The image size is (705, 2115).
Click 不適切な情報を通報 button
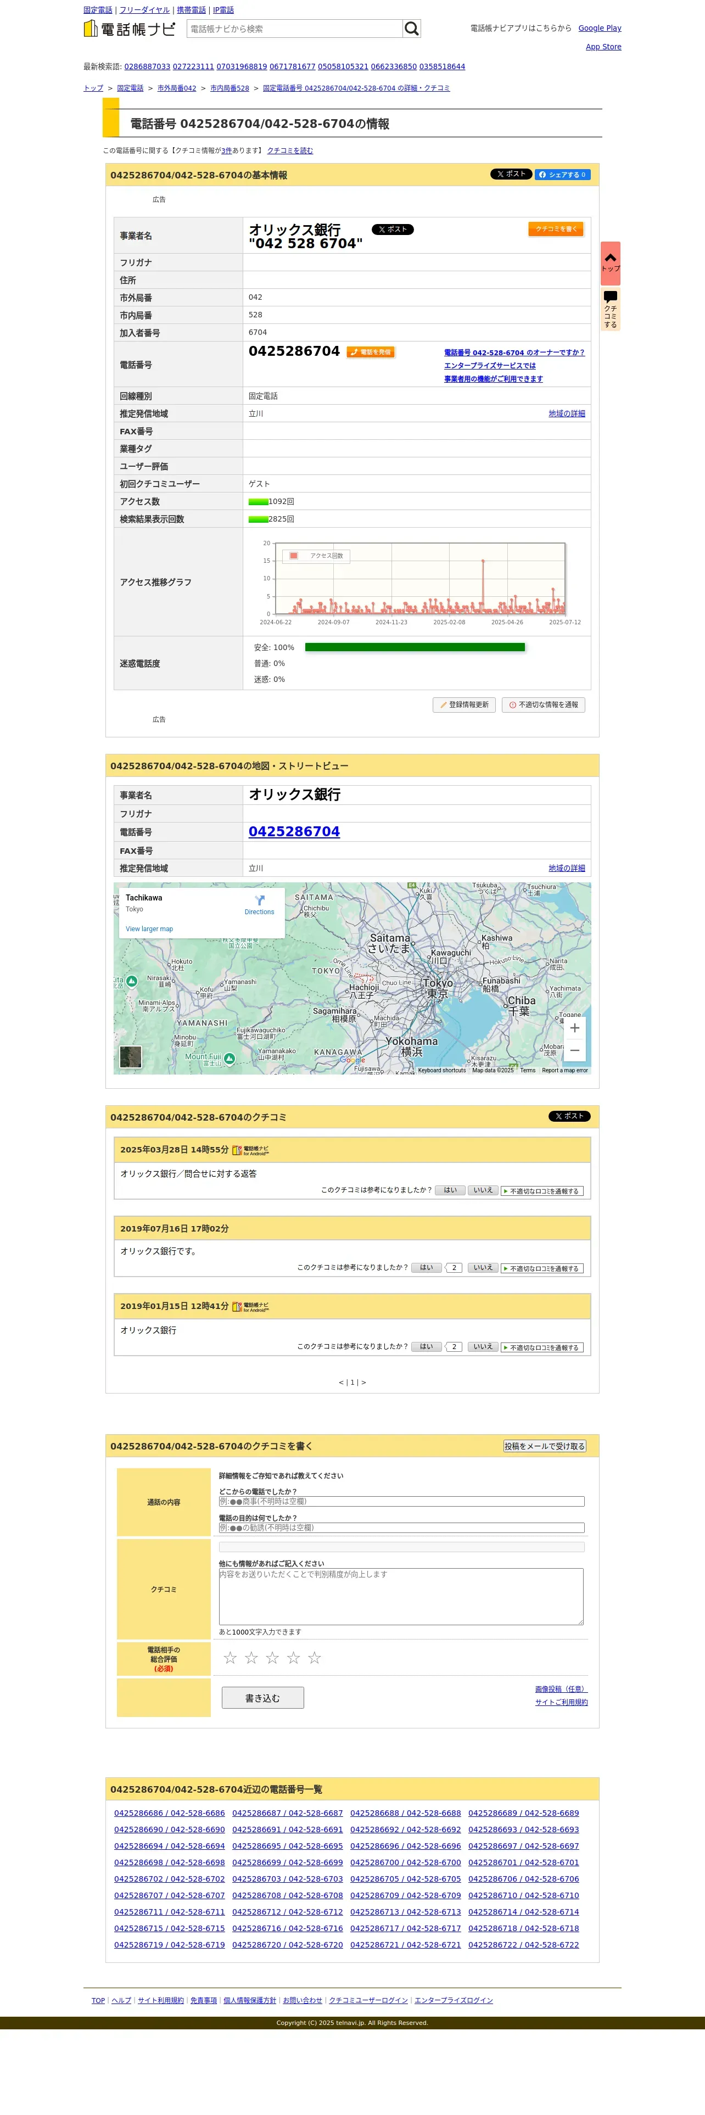(544, 704)
